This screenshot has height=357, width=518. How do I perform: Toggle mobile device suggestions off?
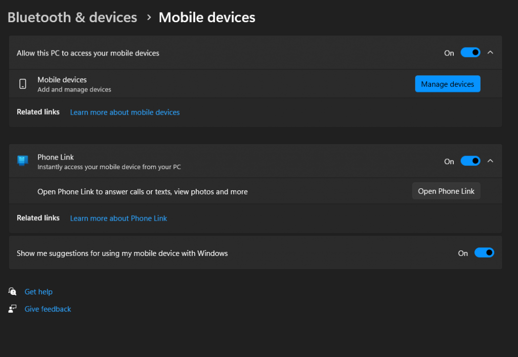(484, 253)
